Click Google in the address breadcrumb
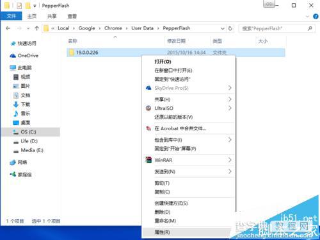This screenshot has height=240, width=320. pyautogui.click(x=86, y=28)
